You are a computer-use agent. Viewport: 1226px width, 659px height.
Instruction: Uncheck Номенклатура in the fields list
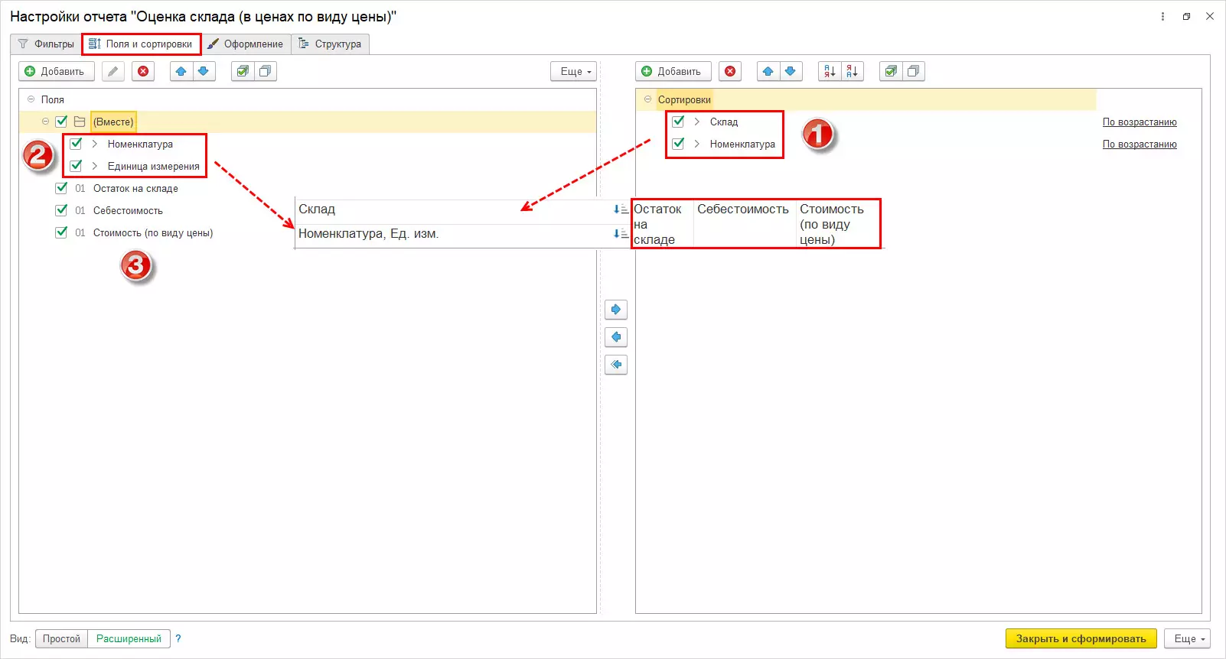[x=76, y=143]
